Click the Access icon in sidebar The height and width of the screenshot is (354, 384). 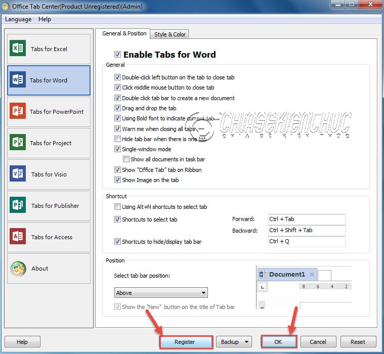18,236
